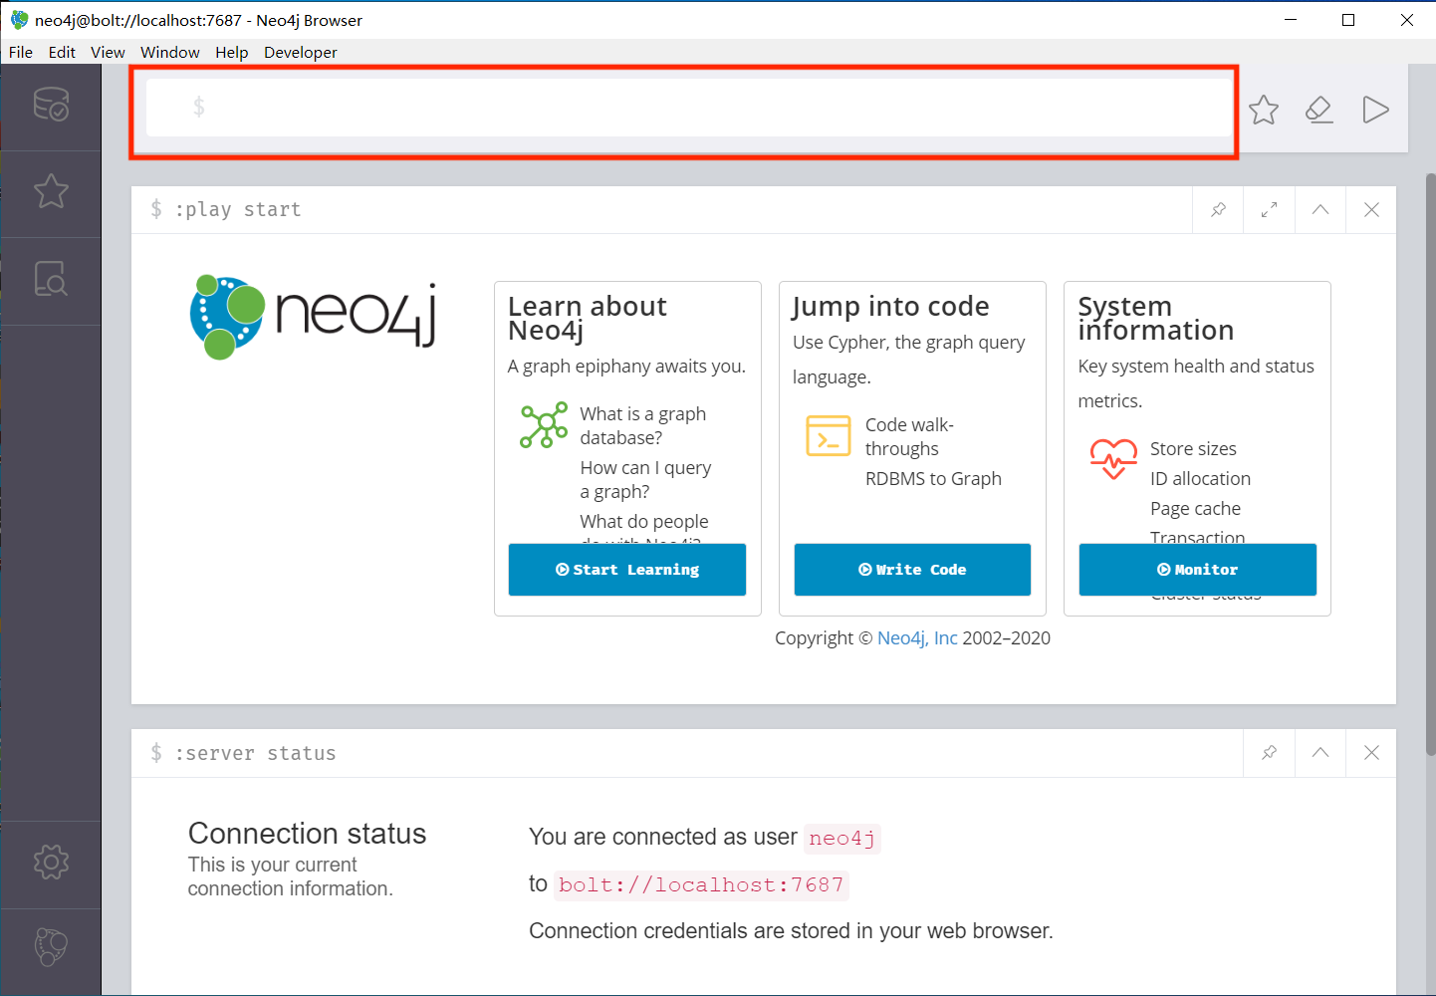Viewport: 1436px width, 996px height.
Task: Collapse the :play start frame
Action: (1319, 209)
